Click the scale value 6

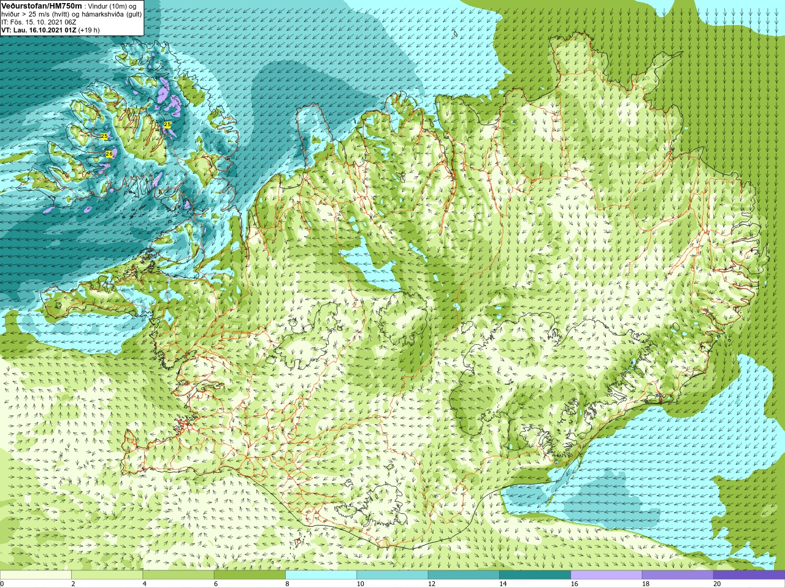click(216, 584)
